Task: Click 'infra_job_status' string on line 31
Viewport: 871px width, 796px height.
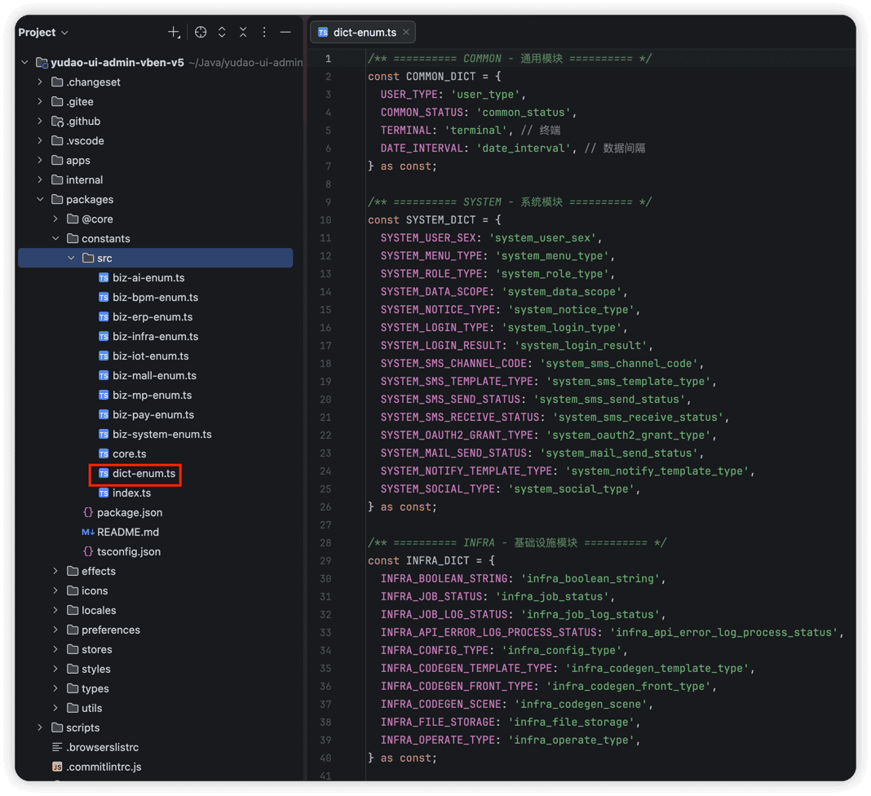Action: point(553,596)
